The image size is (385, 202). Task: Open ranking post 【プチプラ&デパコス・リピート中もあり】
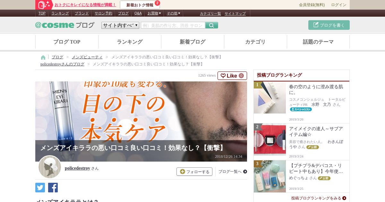click(316, 169)
